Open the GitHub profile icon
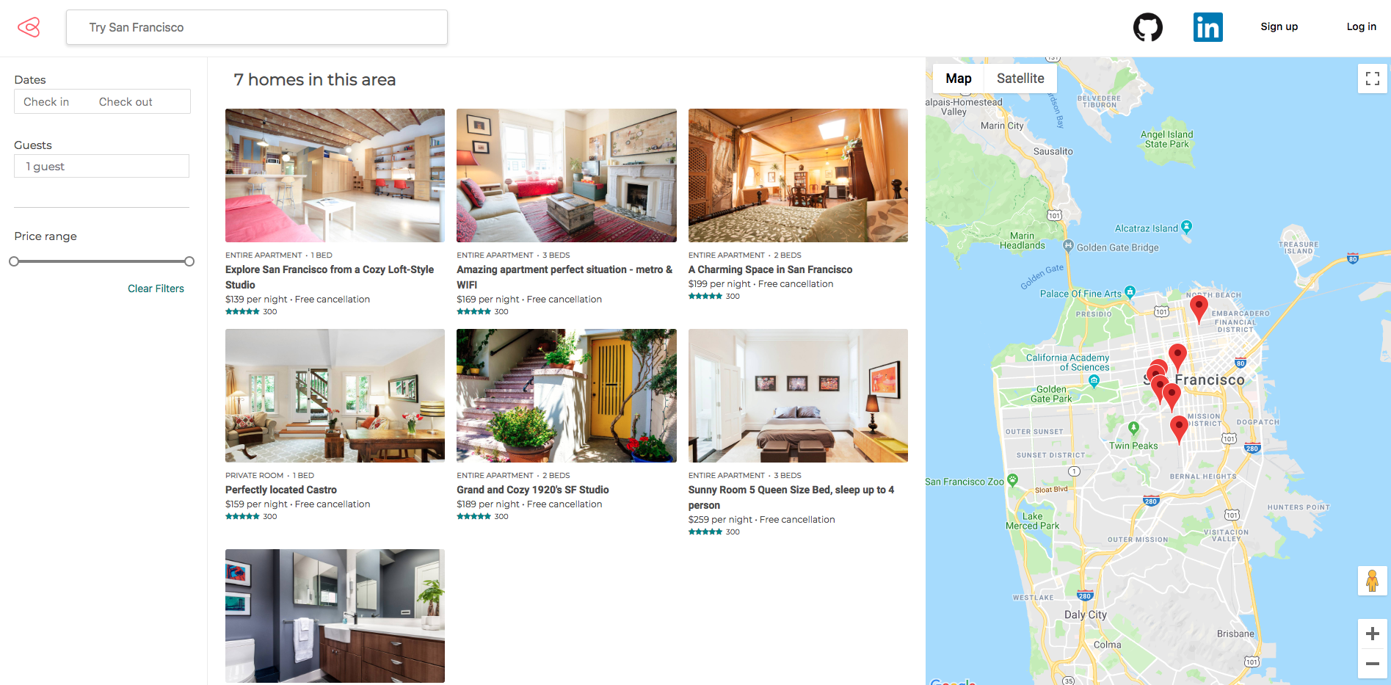Image resolution: width=1391 pixels, height=685 pixels. pyautogui.click(x=1147, y=27)
